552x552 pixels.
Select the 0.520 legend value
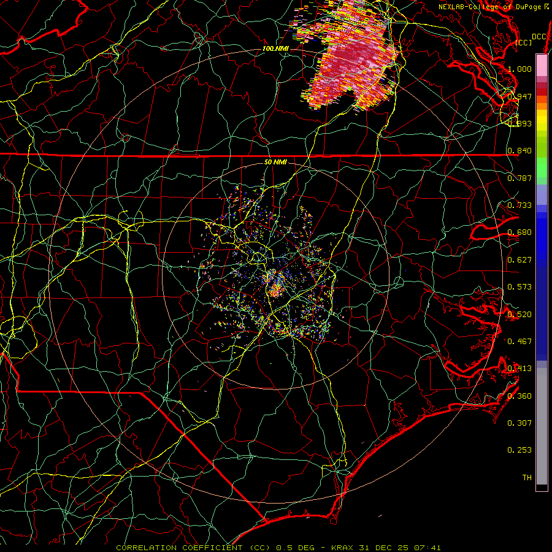pyautogui.click(x=519, y=315)
